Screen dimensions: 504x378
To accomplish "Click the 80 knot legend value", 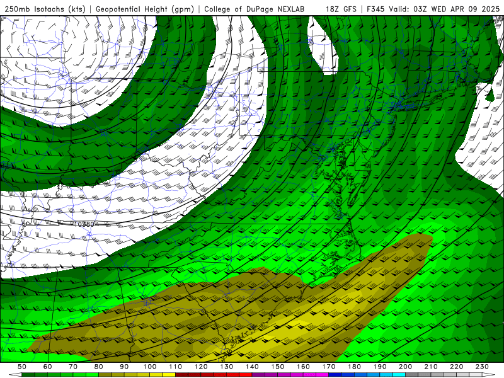I will [99, 367].
